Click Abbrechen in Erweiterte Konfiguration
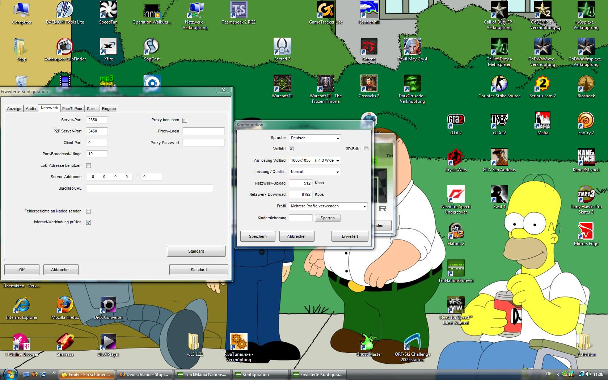Screen dimensions: 608x380 point(61,270)
